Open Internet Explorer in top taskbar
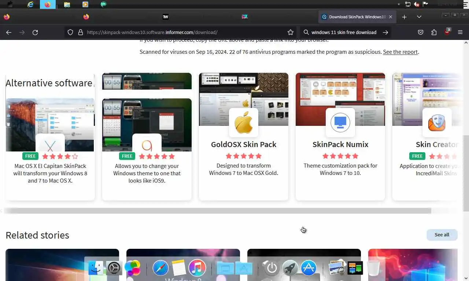 [30, 4]
